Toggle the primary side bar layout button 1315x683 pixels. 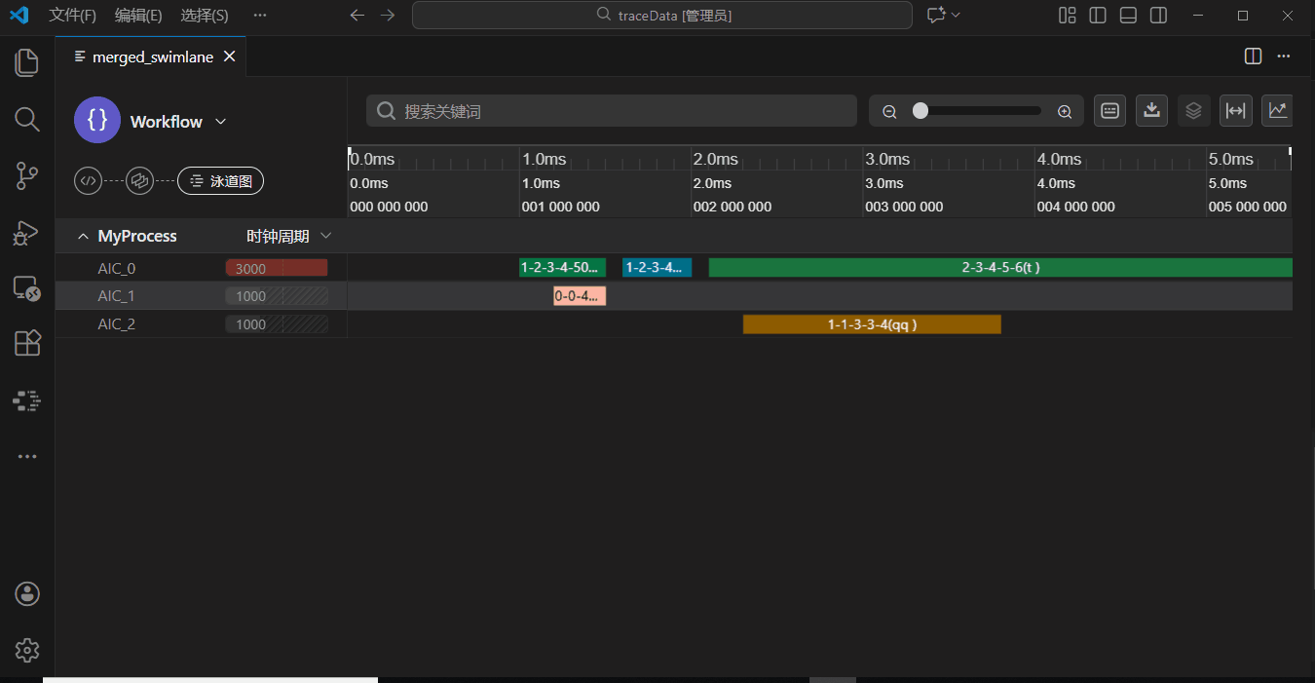[x=1098, y=15]
